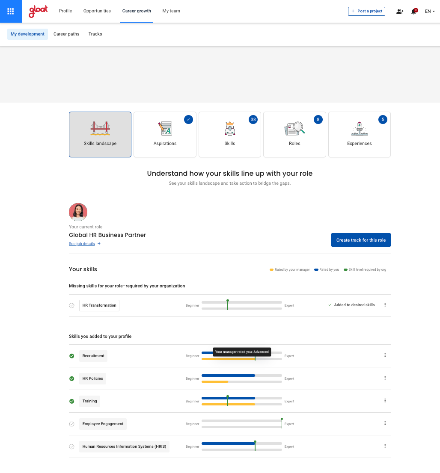Click Create track for this role
440x473 pixels.
pos(361,240)
